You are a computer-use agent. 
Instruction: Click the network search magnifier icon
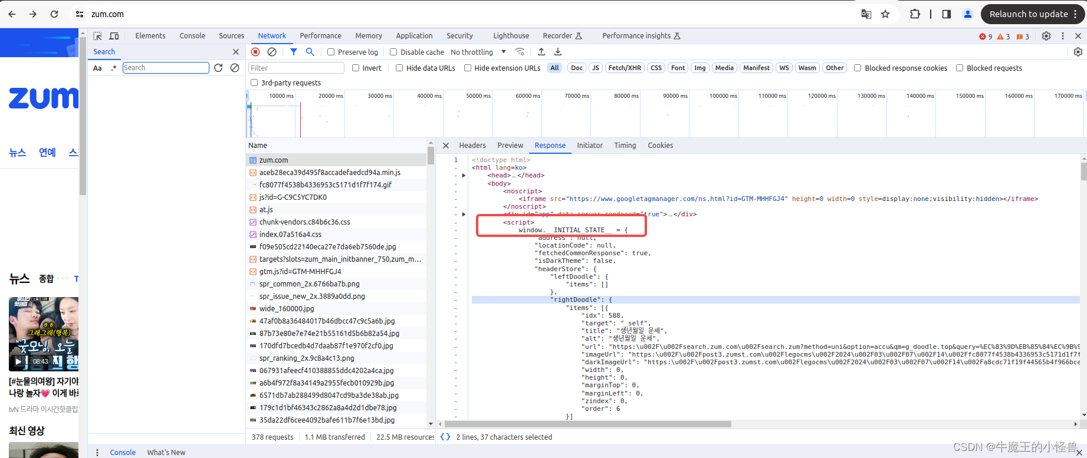[310, 52]
